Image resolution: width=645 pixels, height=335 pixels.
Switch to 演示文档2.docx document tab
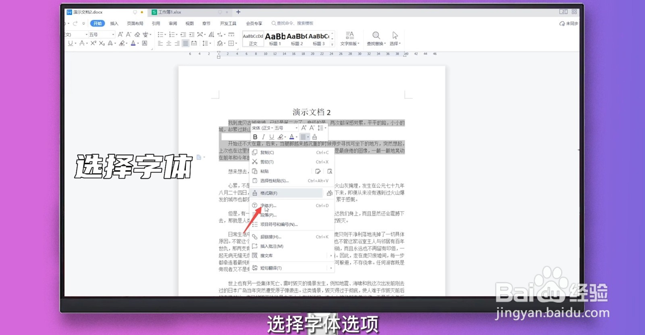click(x=106, y=12)
